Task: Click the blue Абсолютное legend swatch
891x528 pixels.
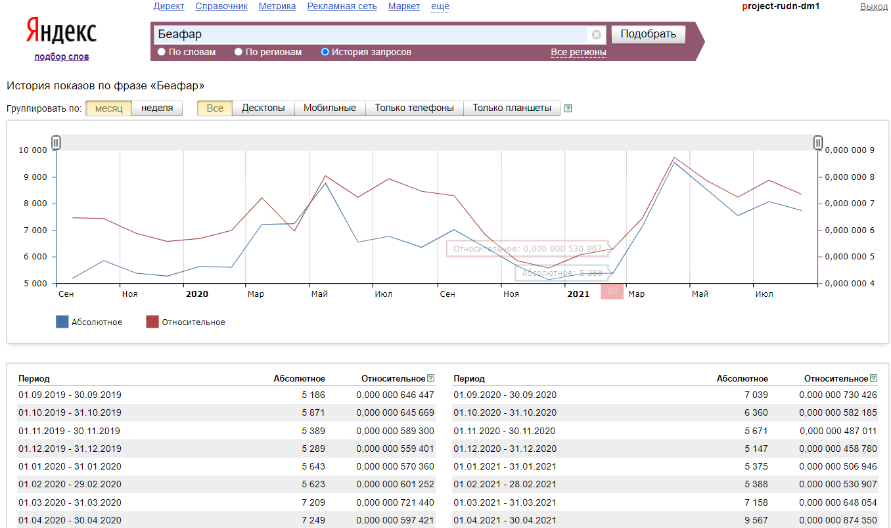Action: click(62, 322)
